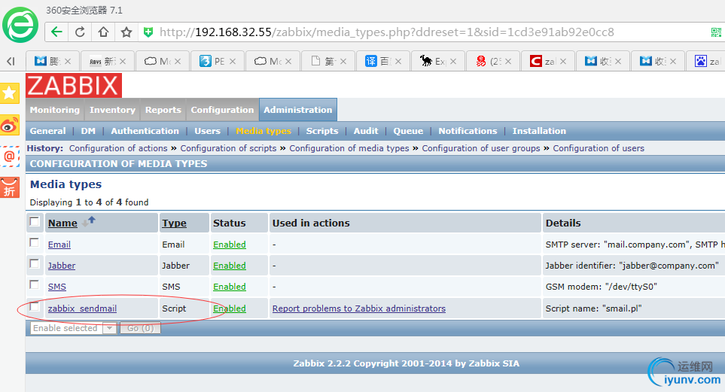The height and width of the screenshot is (392, 725).
Task: Open the Monitoring menu
Action: point(54,110)
